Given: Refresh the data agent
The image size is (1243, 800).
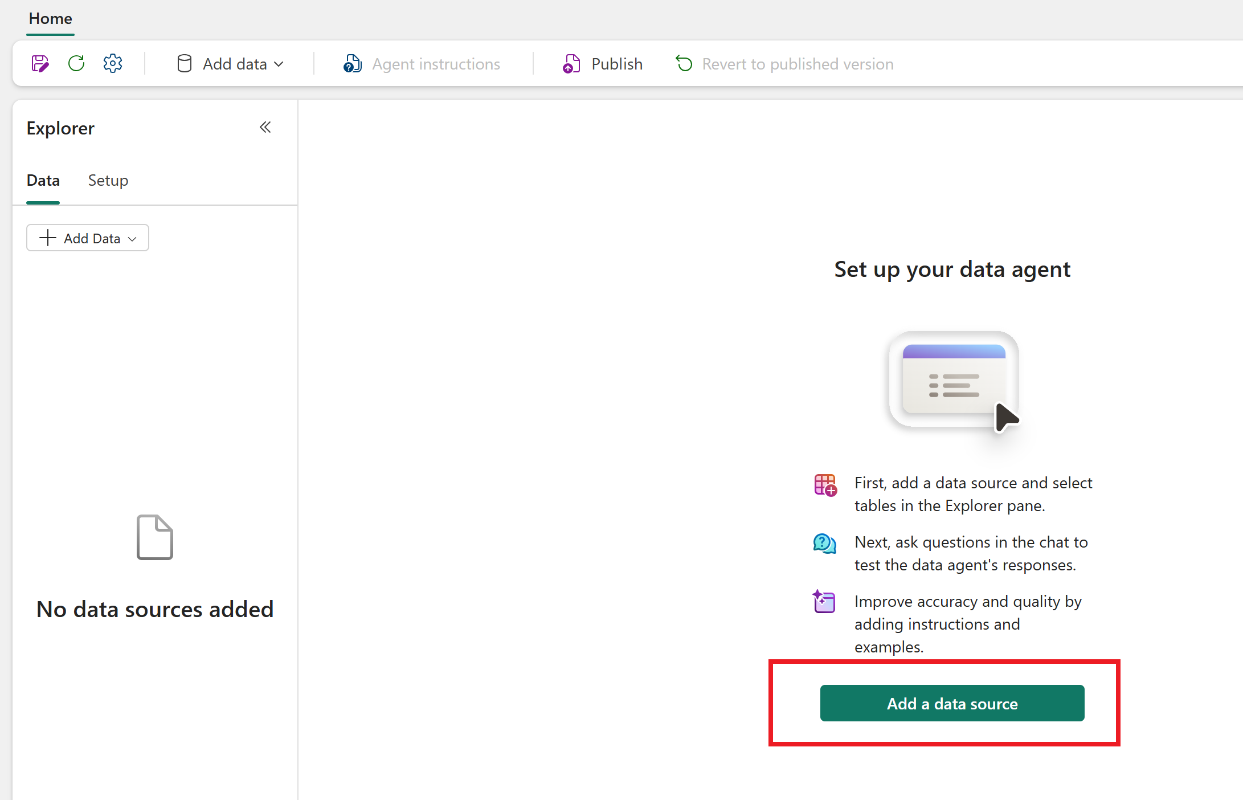Looking at the screenshot, I should point(76,63).
